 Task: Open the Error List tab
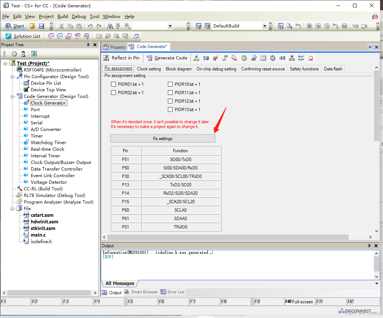(x=173, y=292)
